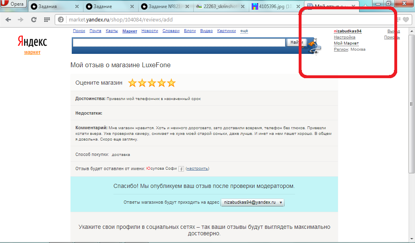Click the 'Достоинства' review text line
This screenshot has width=415, height=243.
click(x=138, y=99)
